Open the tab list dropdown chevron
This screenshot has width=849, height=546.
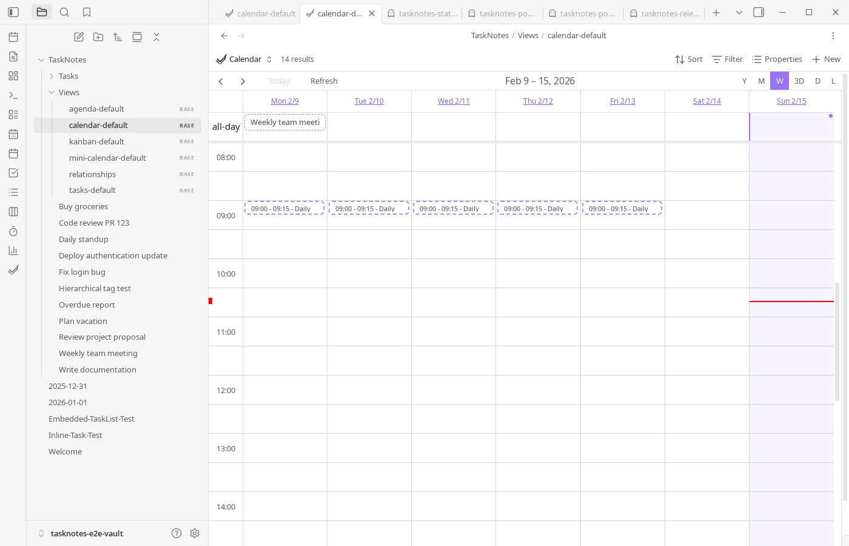point(739,13)
